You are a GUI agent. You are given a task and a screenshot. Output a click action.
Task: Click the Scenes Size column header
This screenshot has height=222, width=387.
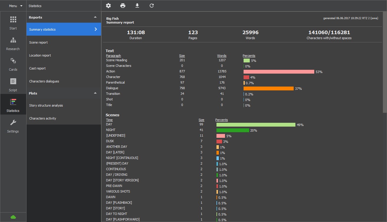(x=201, y=120)
